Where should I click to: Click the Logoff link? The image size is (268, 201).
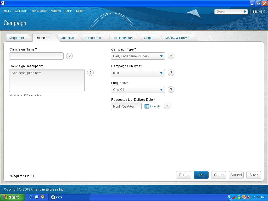pos(80,11)
